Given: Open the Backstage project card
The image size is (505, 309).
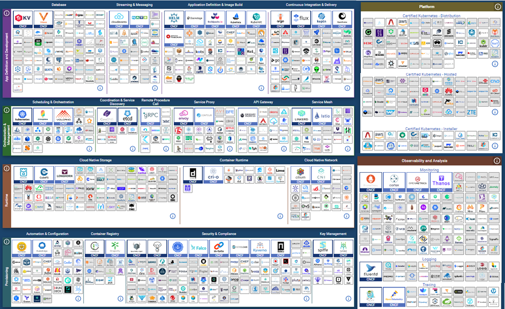Looking at the screenshot, I should [195, 19].
